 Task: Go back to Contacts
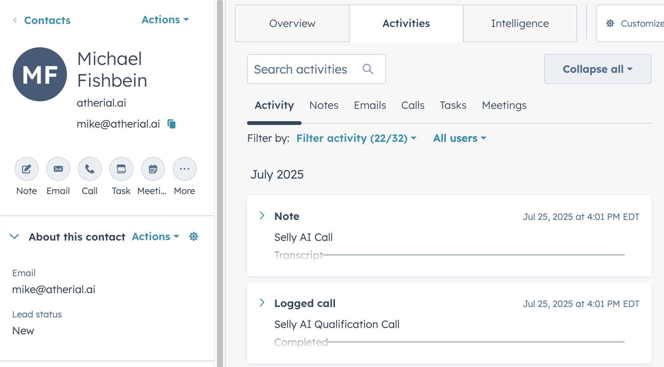(x=47, y=20)
